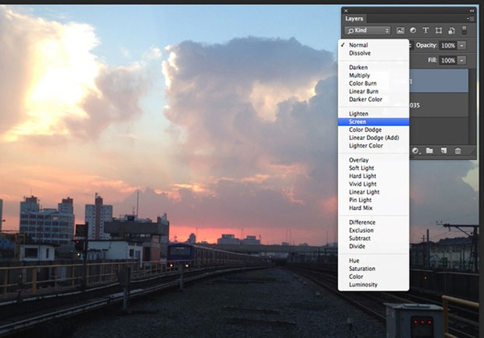Choose Screen blend mode
This screenshot has height=338, width=484.
coord(358,122)
